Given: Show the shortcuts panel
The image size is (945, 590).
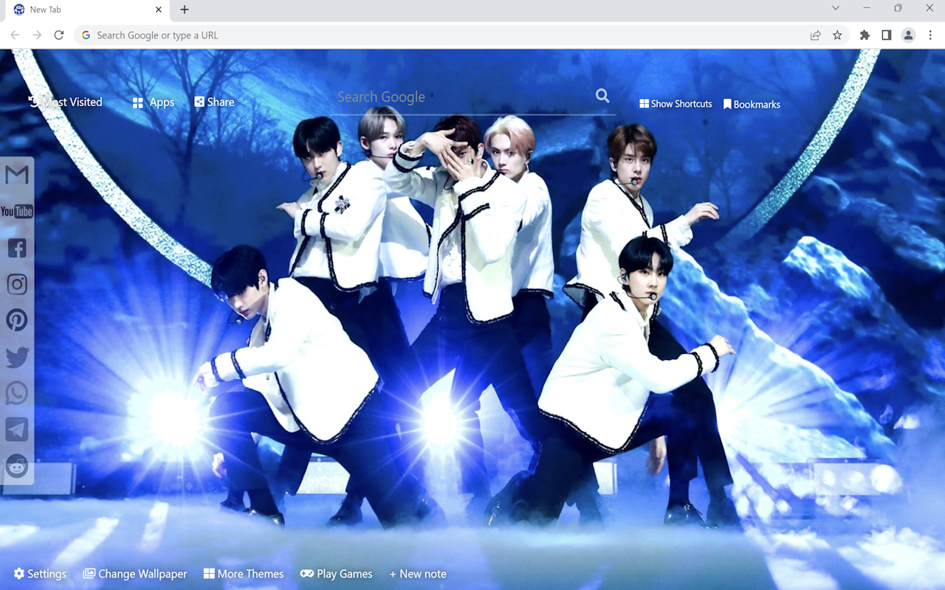Looking at the screenshot, I should pyautogui.click(x=675, y=103).
